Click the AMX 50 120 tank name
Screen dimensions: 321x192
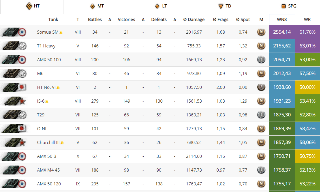tap(49, 184)
